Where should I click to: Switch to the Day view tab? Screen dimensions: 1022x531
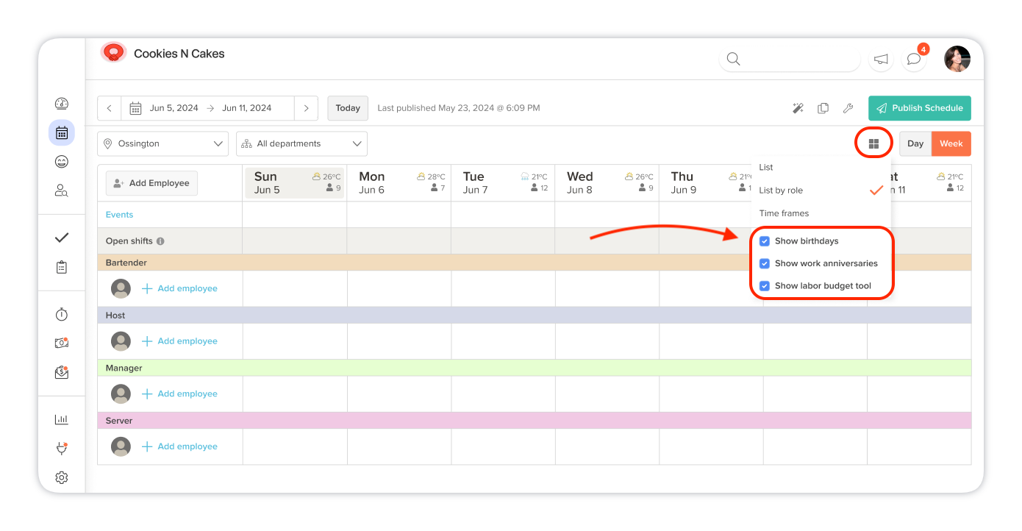915,144
